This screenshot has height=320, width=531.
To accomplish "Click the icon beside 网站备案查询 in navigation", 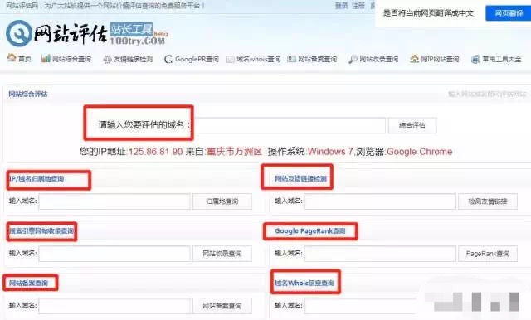I will click(291, 59).
